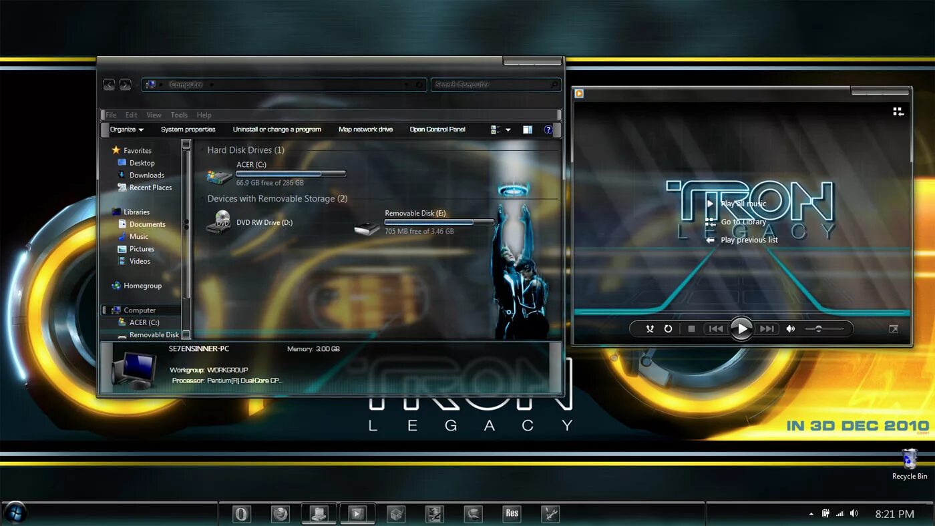Open the Music library
The height and width of the screenshot is (526, 935).
click(x=133, y=236)
